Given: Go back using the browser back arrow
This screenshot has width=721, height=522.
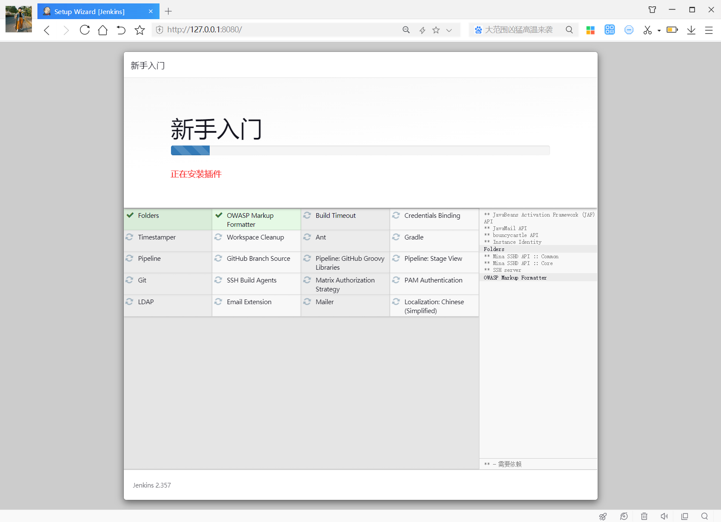Looking at the screenshot, I should (47, 30).
